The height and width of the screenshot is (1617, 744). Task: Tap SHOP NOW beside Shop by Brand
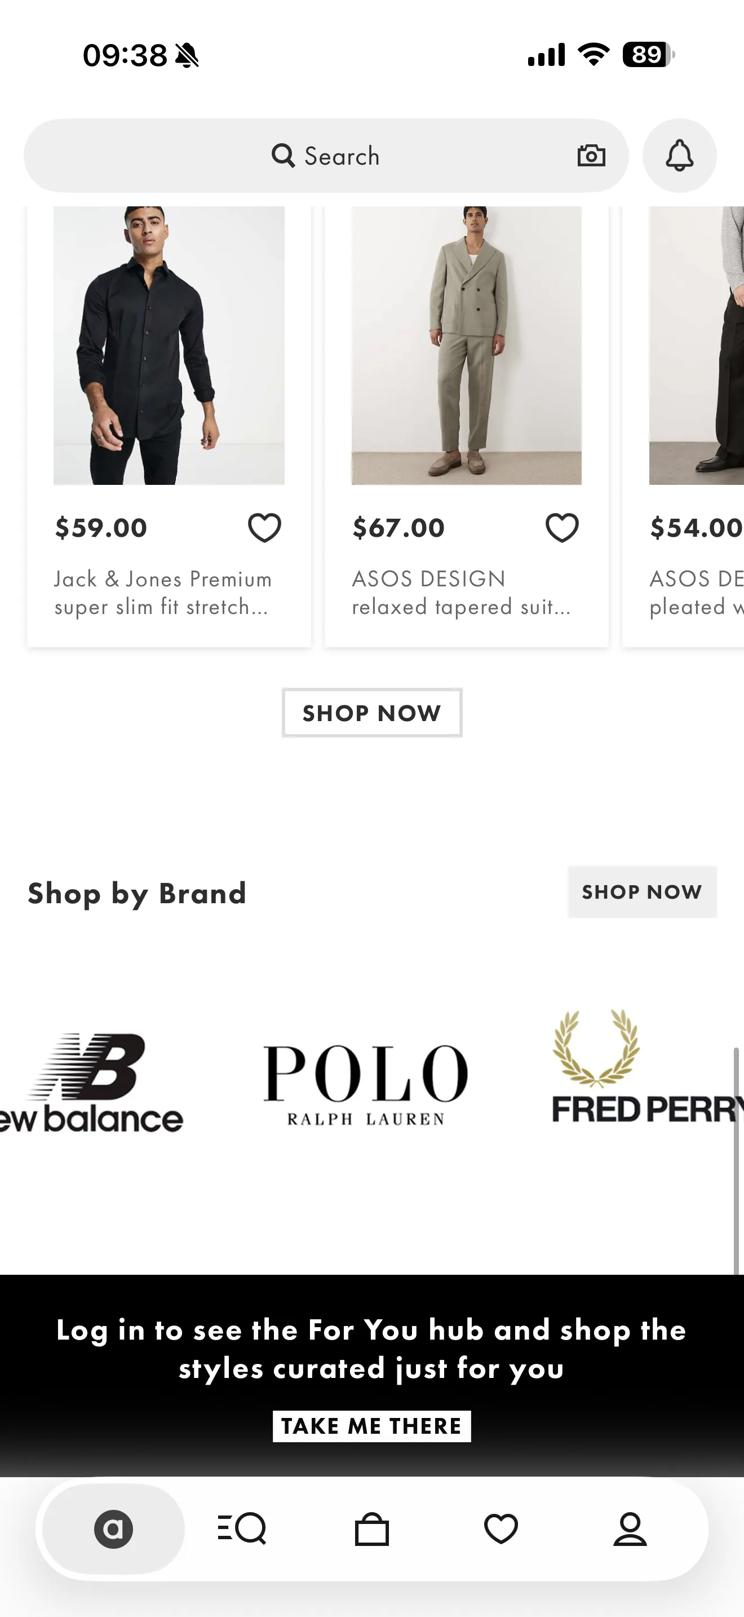tap(642, 891)
